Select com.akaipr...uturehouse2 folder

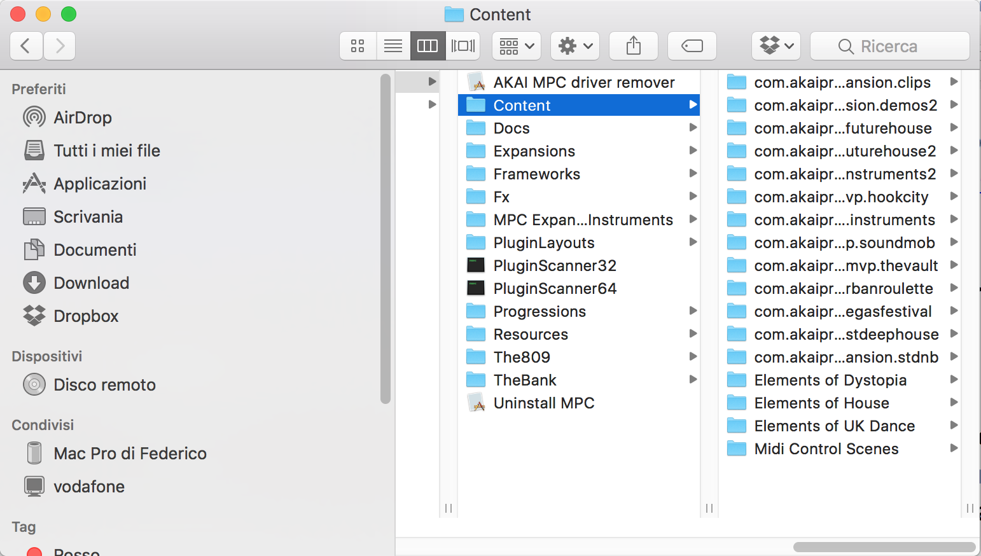pyautogui.click(x=840, y=151)
